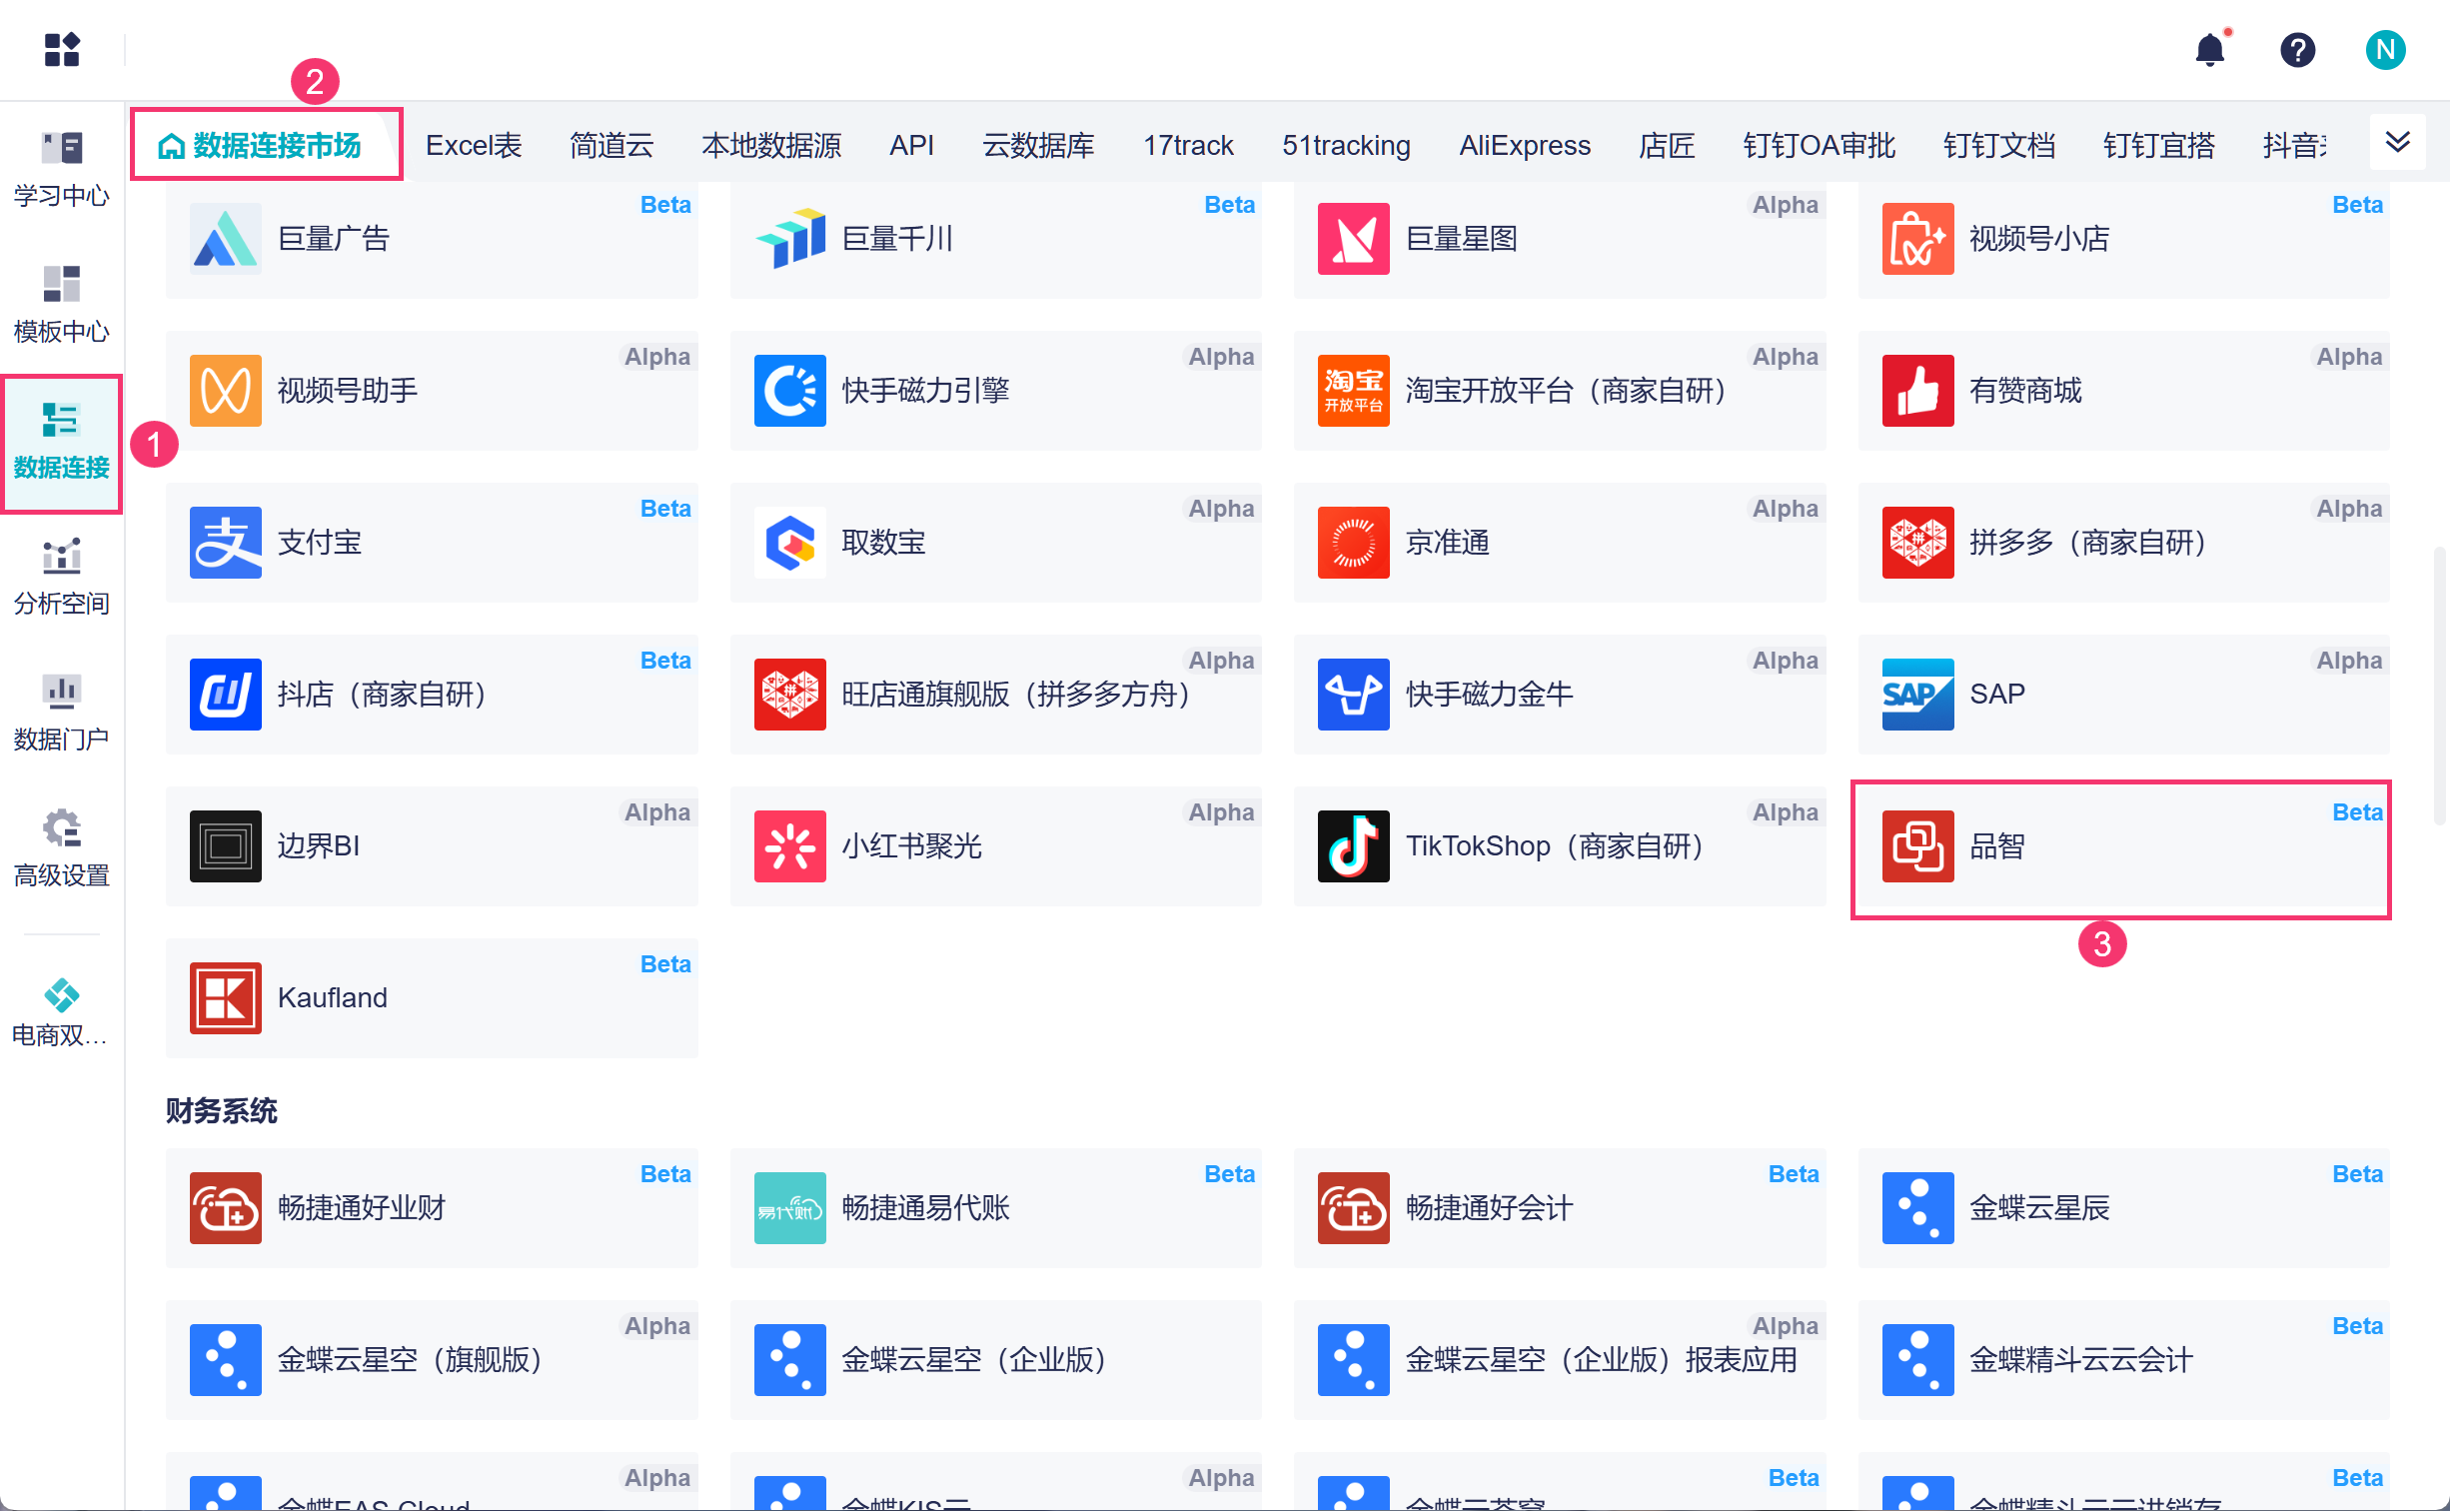Click the 视频号小店 connector icon

coord(1918,239)
